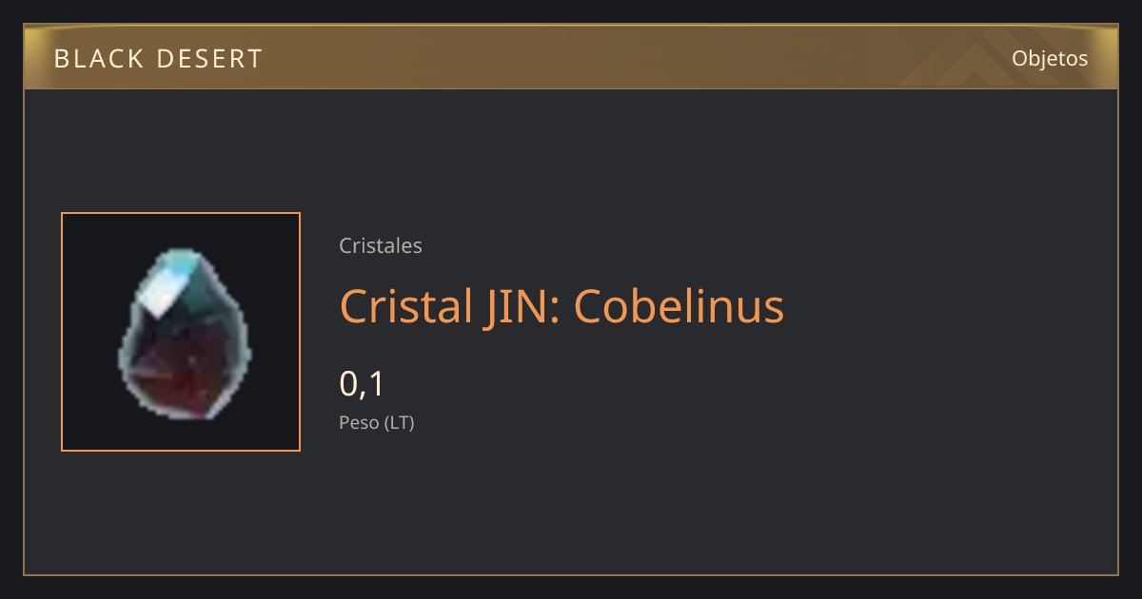Viewport: 1142px width, 599px height.
Task: Go to the Objetos section
Action: click(1050, 58)
